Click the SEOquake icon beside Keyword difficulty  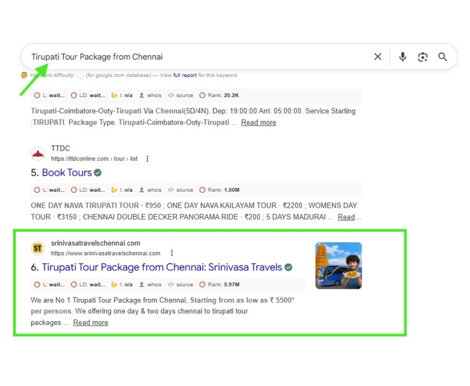pyautogui.click(x=24, y=75)
